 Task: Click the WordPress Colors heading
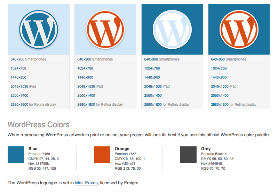(x=39, y=124)
